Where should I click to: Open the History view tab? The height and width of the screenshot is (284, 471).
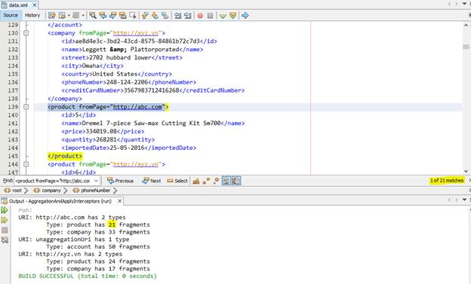pos(32,15)
